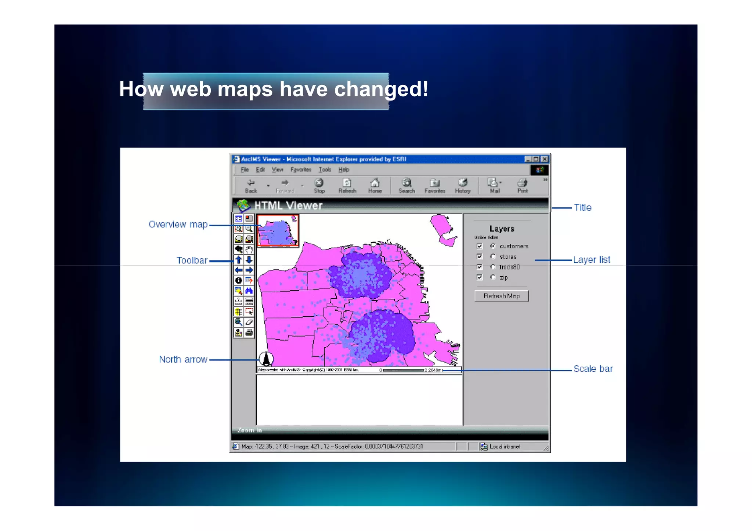Set trade80 as the active layer
The image size is (752, 531).
(493, 267)
